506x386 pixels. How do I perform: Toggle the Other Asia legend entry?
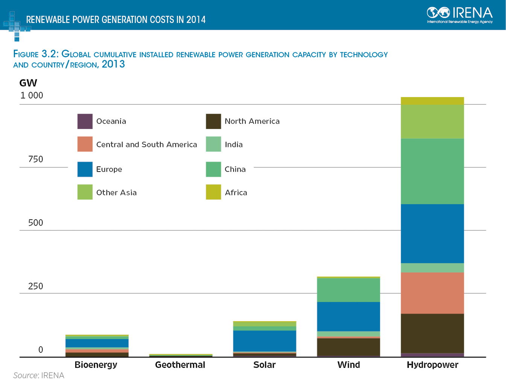point(116,192)
